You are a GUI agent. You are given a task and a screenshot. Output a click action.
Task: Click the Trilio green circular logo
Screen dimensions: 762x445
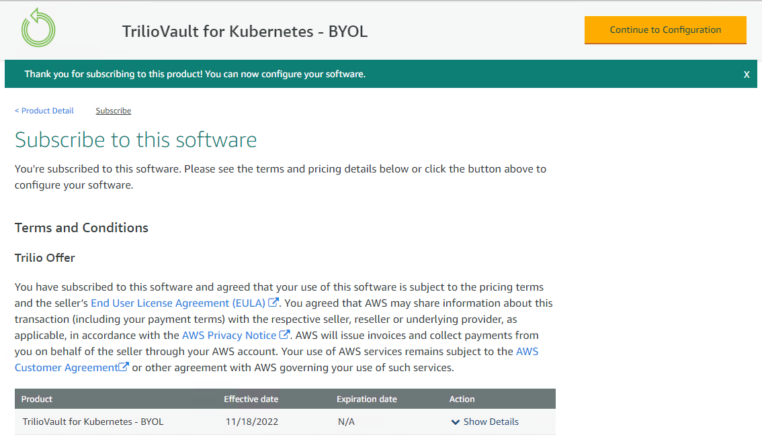pyautogui.click(x=38, y=28)
